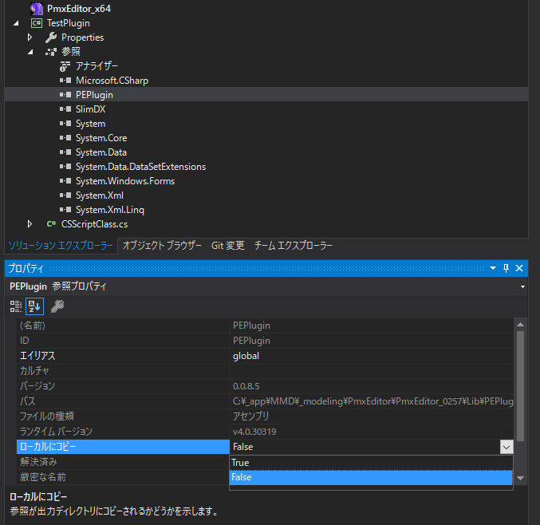Click the SlimDX reference icon
This screenshot has width=540, height=525.
[65, 109]
